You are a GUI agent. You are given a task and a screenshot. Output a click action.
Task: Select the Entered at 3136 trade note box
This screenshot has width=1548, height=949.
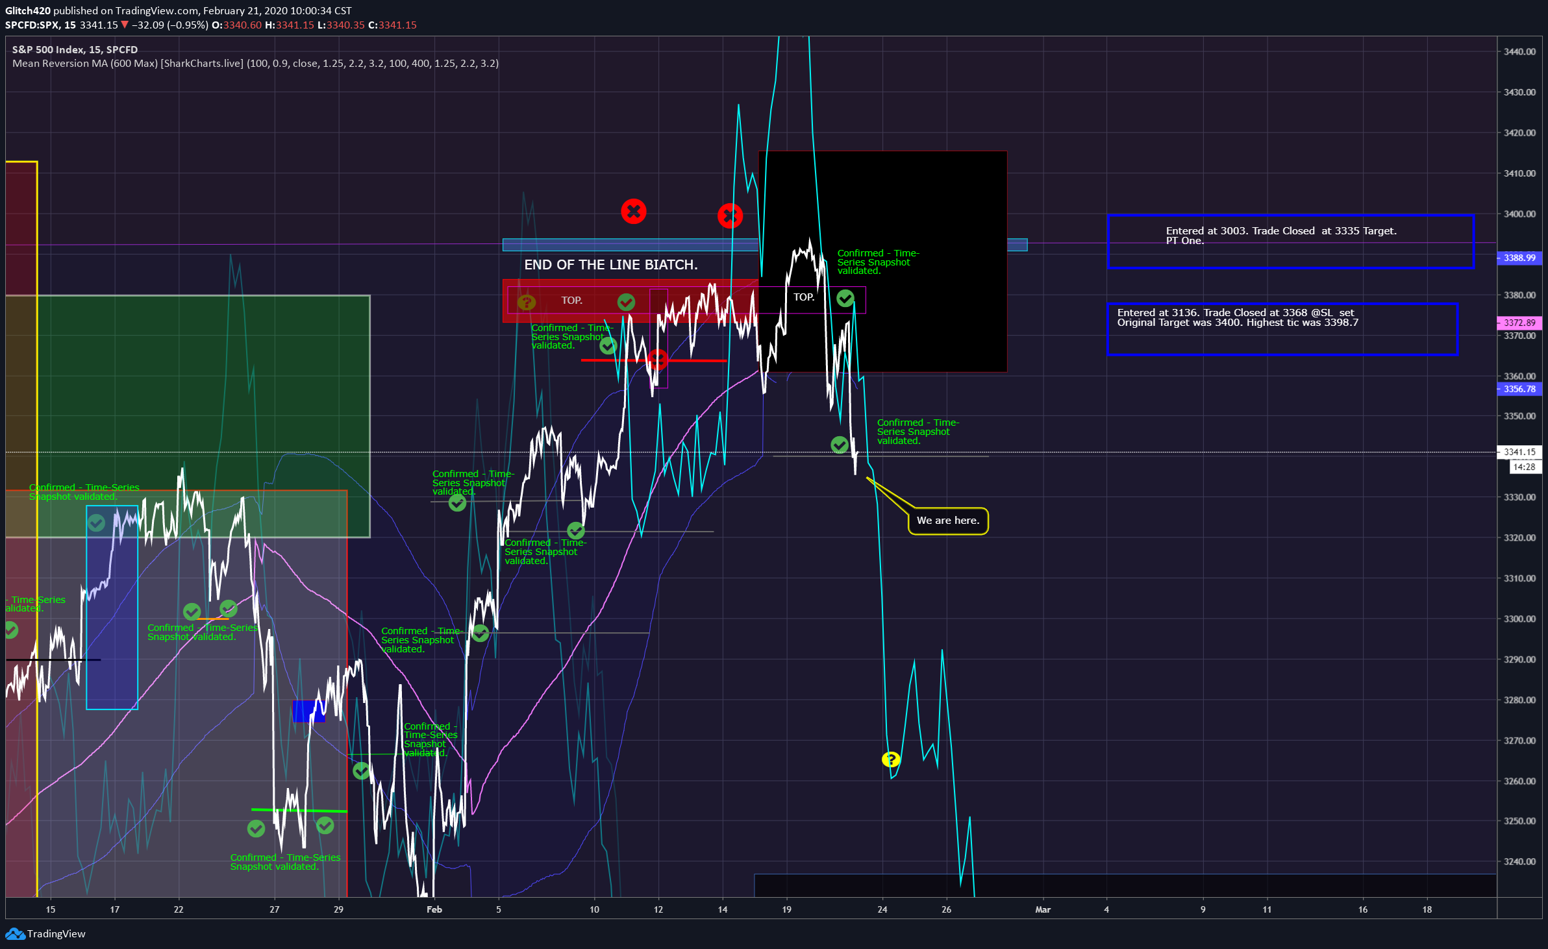[1282, 329]
